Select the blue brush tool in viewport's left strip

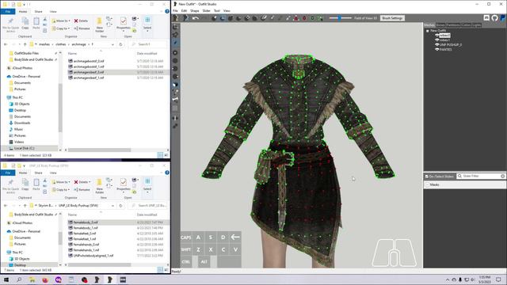click(175, 43)
